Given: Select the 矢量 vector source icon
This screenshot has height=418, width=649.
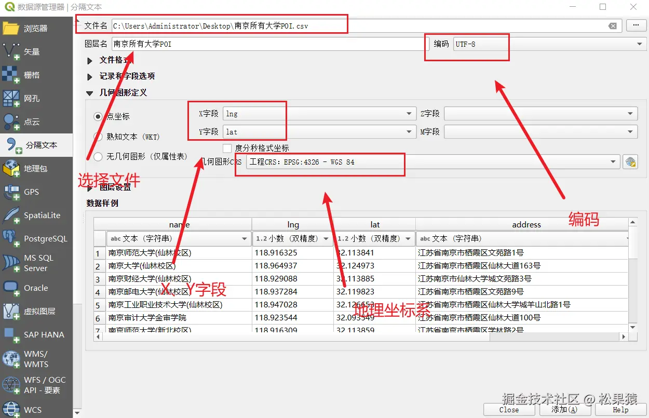Looking at the screenshot, I should [x=11, y=51].
